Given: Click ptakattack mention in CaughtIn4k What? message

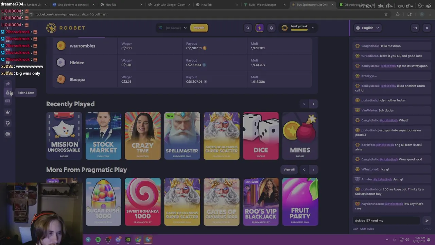Looking at the screenshot, I should [x=388, y=120].
